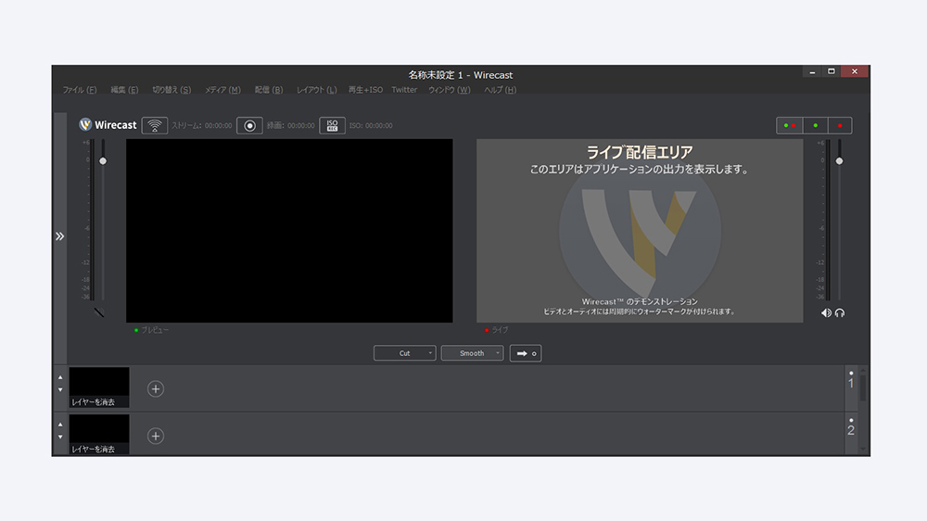The image size is (927, 521).
Task: Toggle headphone monitoring icon
Action: 840,312
